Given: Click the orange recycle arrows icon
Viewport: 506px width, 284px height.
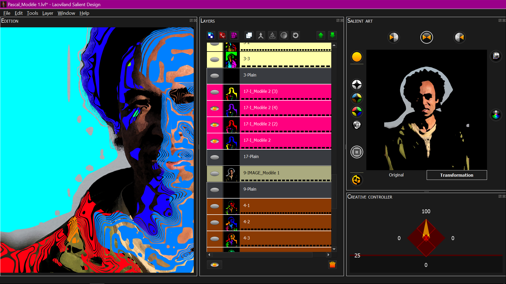Looking at the screenshot, I should [x=357, y=180].
